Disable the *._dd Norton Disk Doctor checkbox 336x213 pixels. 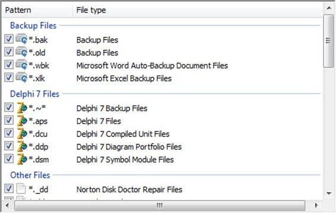tap(9, 189)
